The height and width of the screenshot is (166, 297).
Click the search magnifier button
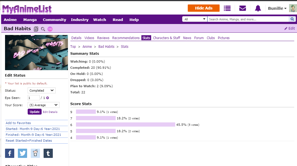292,19
